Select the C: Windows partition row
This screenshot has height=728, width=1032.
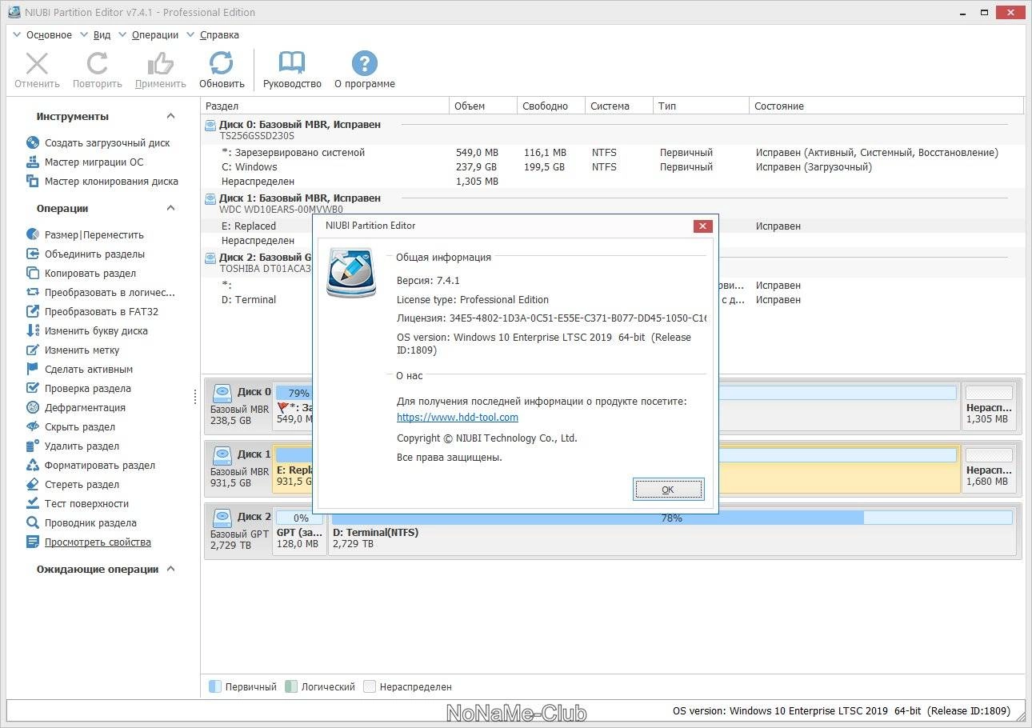[612, 167]
